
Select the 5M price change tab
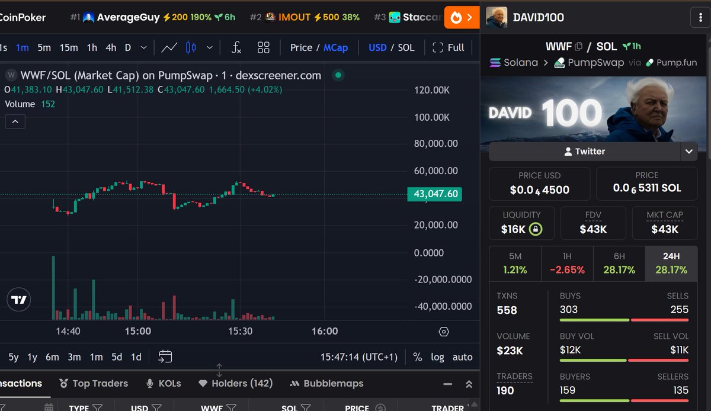[515, 264]
